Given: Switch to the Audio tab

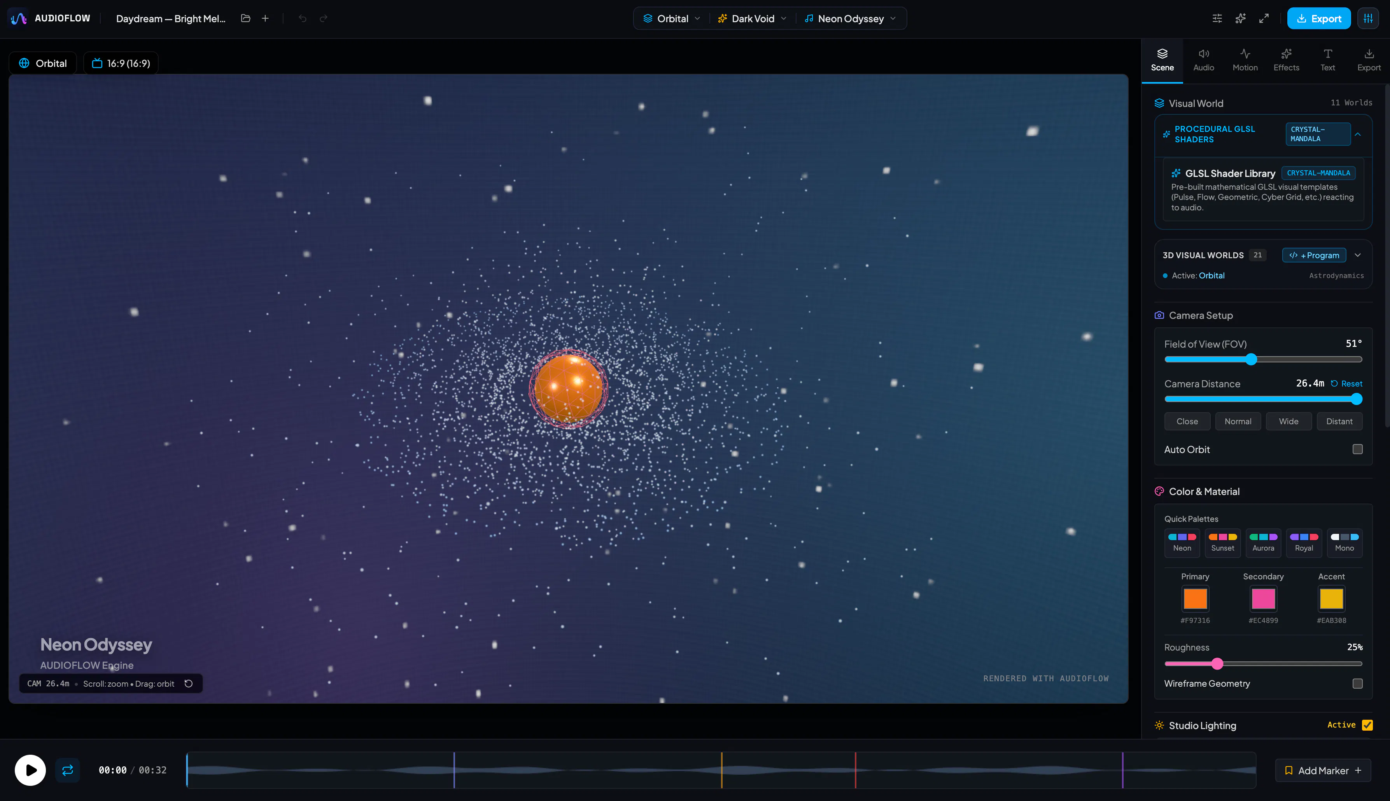Looking at the screenshot, I should click(1203, 61).
